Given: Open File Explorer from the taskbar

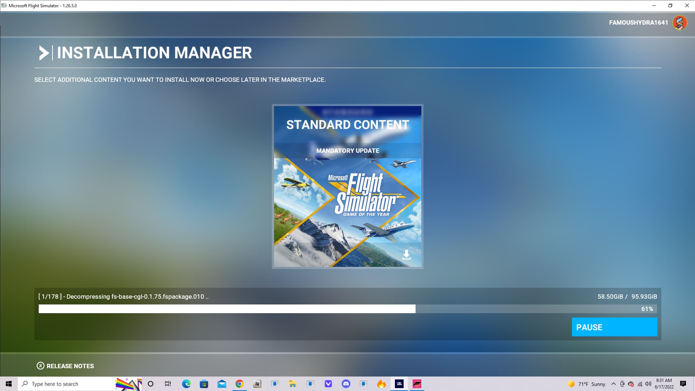Looking at the screenshot, I should click(292, 384).
